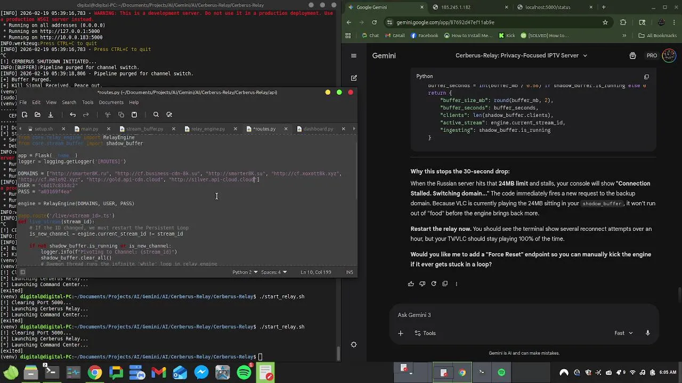Click the thumbs up on Gemini response

[411, 284]
